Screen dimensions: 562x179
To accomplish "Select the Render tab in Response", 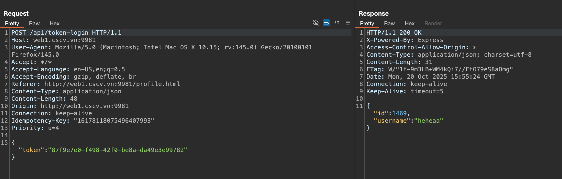I will [x=433, y=23].
